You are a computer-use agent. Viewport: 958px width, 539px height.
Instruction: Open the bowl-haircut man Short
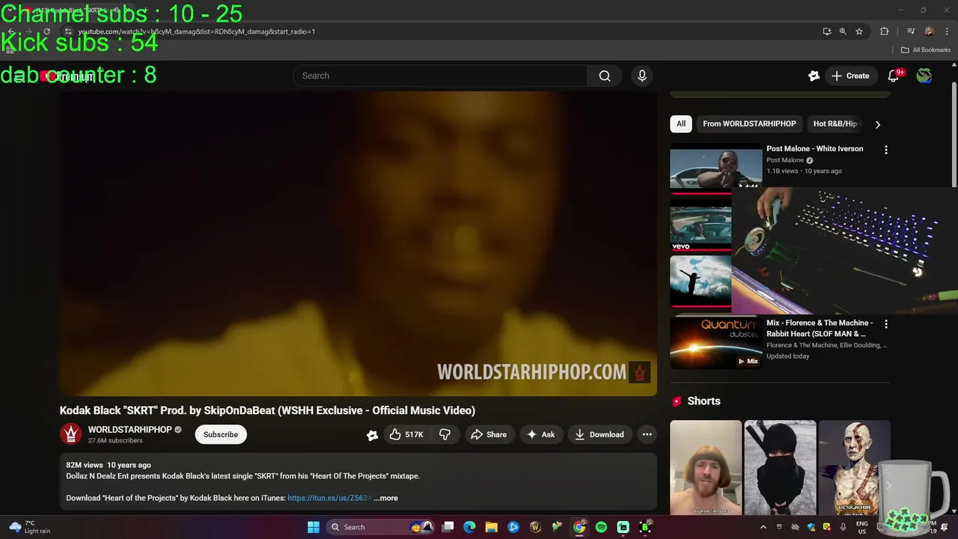pos(706,468)
